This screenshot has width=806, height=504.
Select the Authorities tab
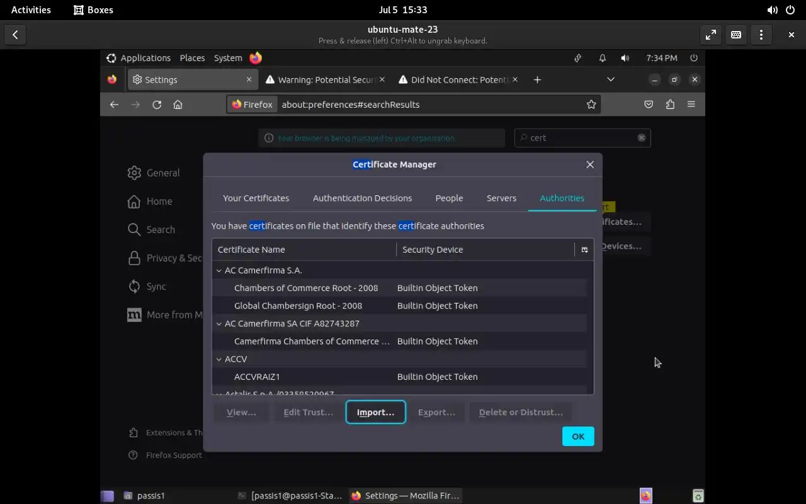tap(562, 198)
